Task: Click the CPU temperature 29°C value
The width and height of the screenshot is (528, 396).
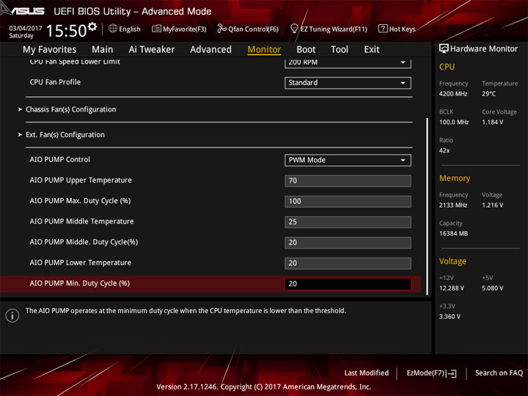Action: [488, 94]
